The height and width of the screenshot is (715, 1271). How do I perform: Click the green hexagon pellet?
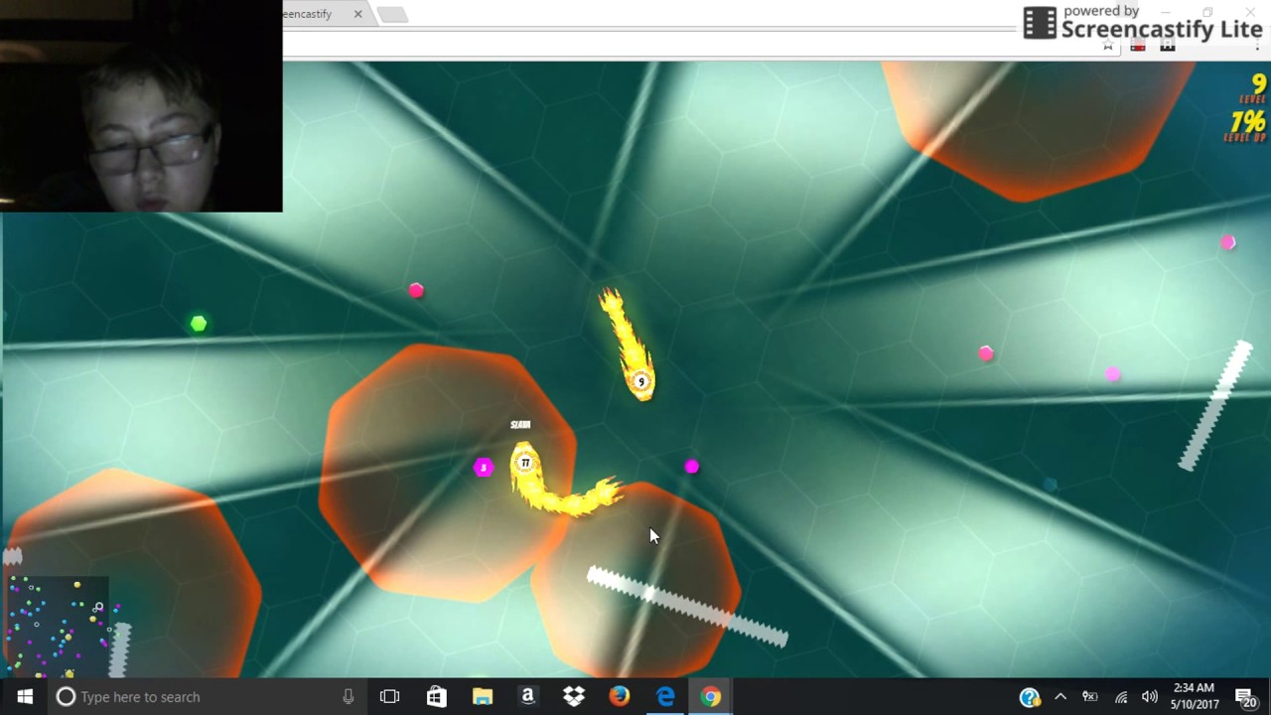pos(199,324)
